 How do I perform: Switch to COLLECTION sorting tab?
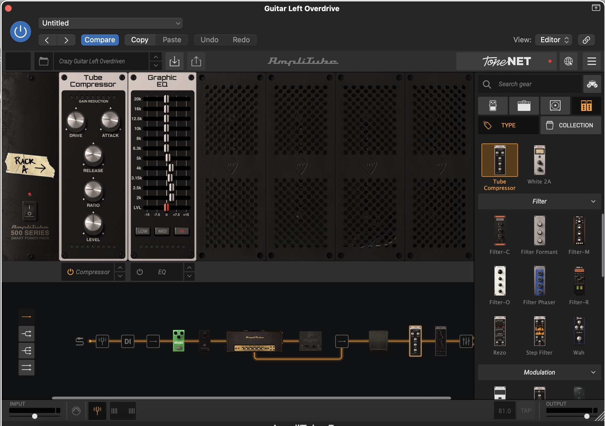(x=571, y=125)
